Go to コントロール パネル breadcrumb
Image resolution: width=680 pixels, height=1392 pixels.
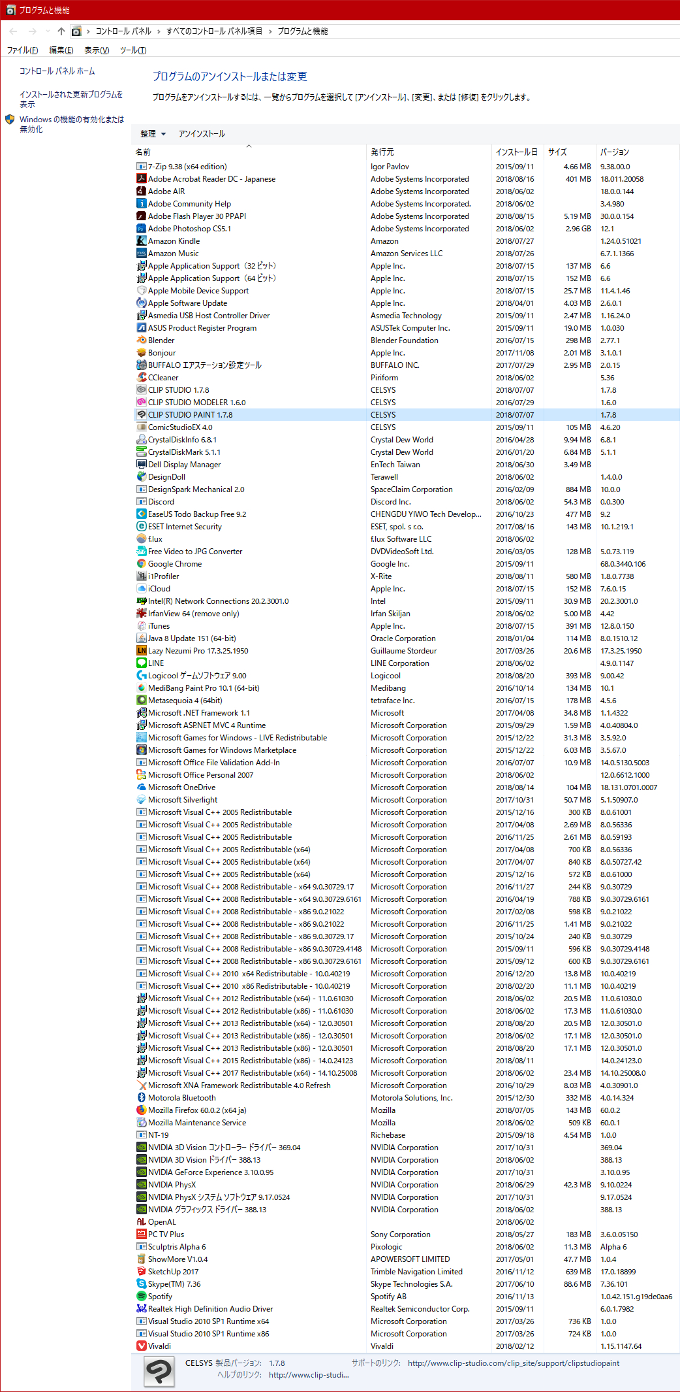pyautogui.click(x=123, y=31)
